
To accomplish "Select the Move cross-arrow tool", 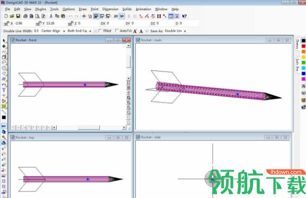I will tap(4, 46).
